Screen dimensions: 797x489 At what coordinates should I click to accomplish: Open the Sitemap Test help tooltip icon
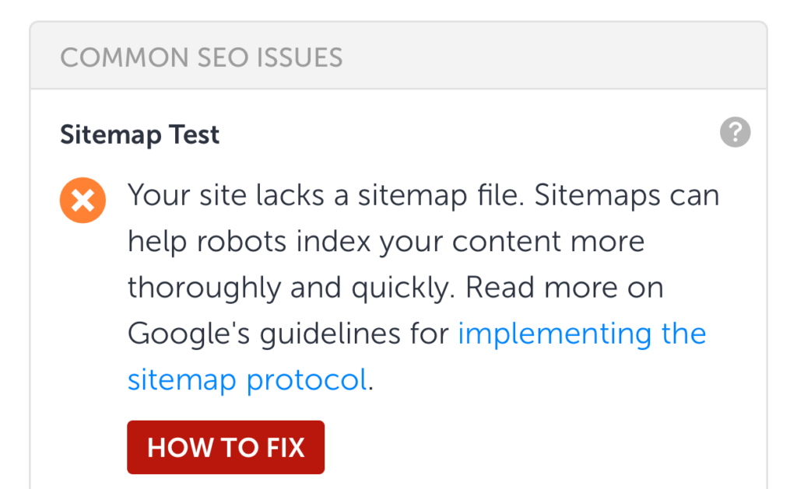click(735, 133)
